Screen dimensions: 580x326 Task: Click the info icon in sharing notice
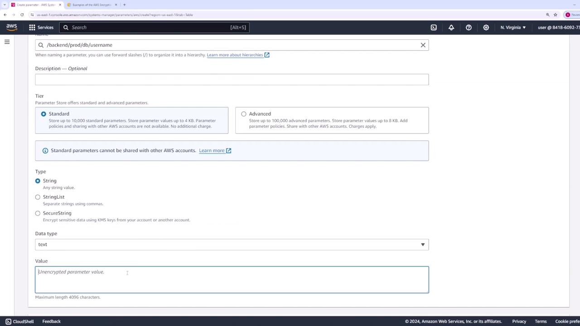coord(45,150)
